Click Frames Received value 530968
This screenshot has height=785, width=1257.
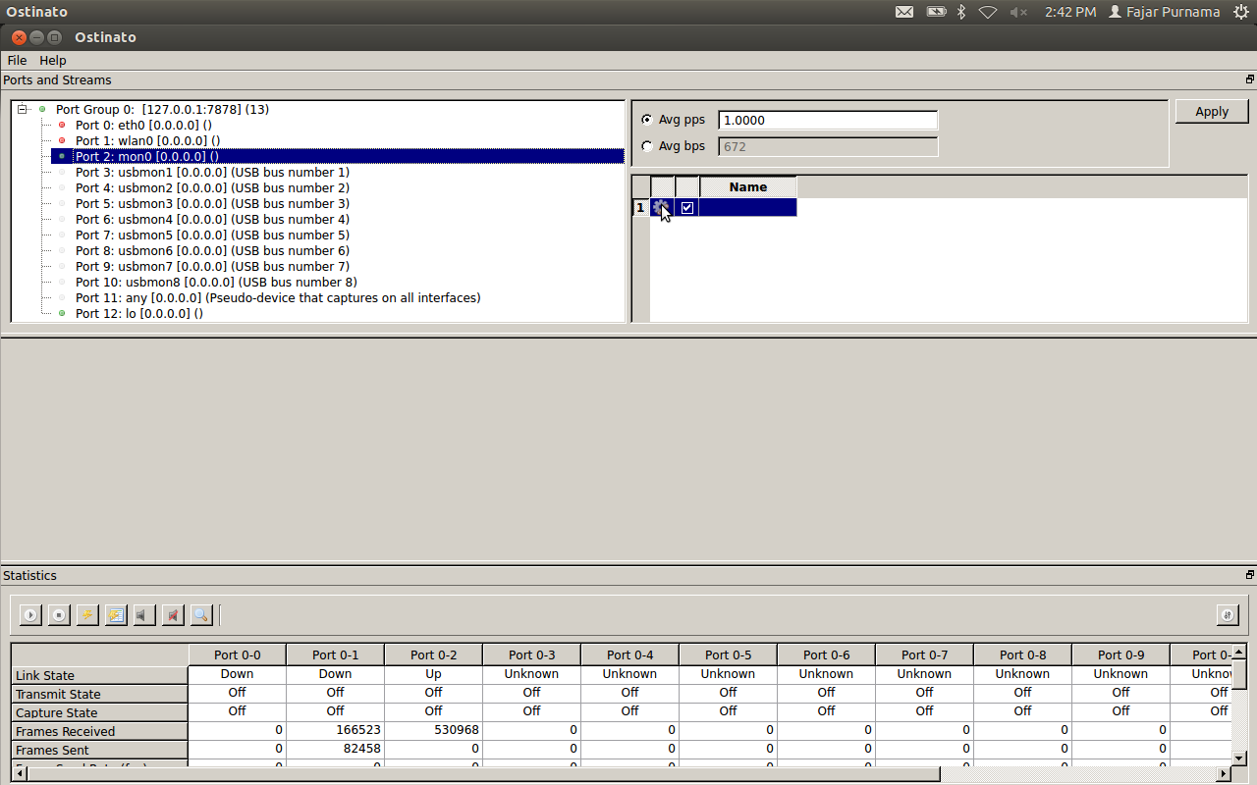click(456, 730)
